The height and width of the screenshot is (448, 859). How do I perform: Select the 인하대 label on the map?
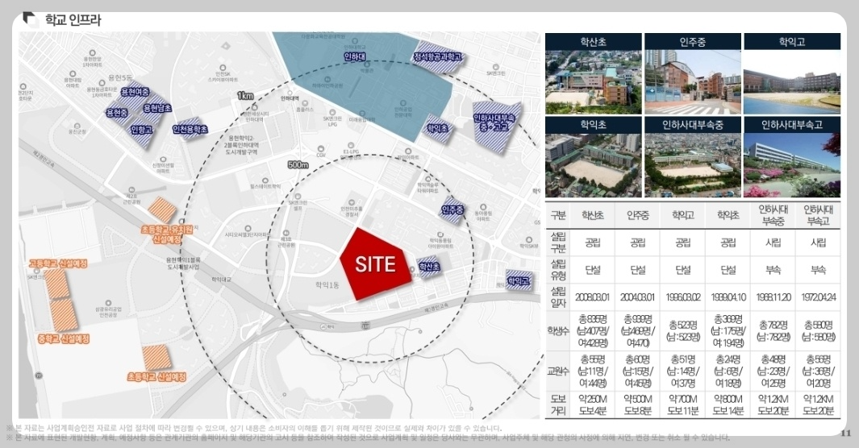tap(354, 56)
